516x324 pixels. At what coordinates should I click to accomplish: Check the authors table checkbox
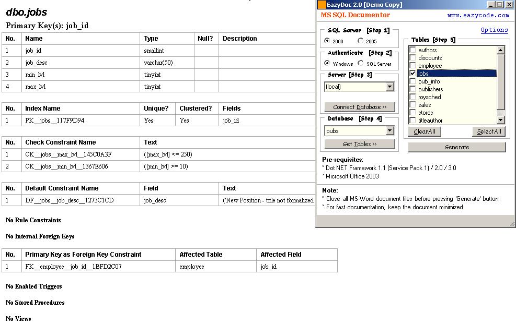click(x=412, y=50)
